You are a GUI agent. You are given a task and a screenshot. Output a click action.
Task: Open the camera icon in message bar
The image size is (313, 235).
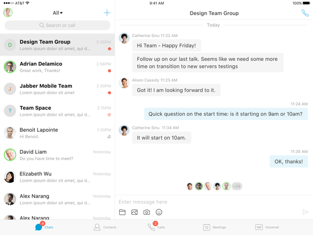[x=147, y=212]
